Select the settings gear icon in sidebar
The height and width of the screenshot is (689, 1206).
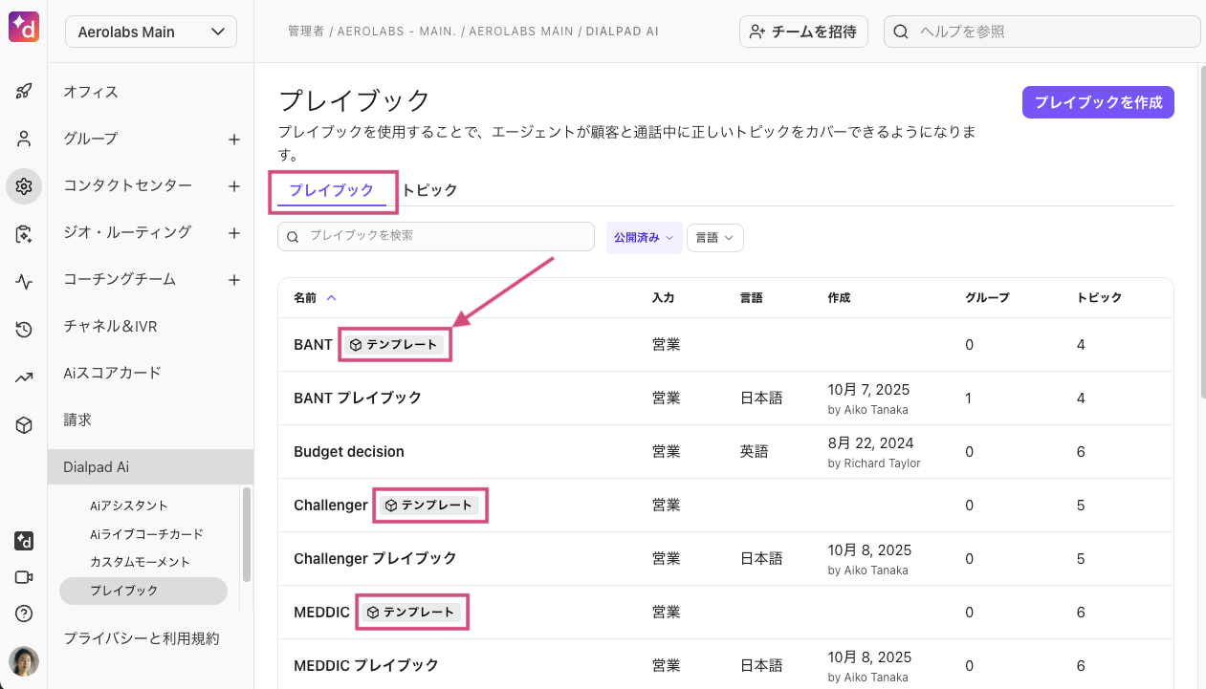(24, 186)
